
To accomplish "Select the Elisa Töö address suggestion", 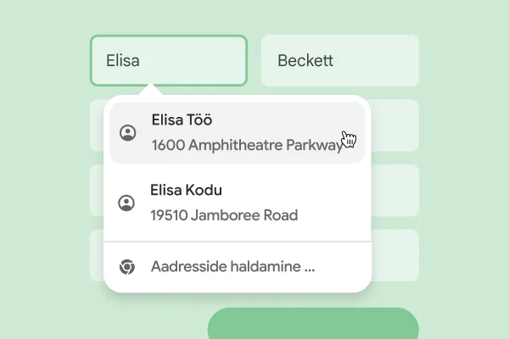I will (238, 133).
